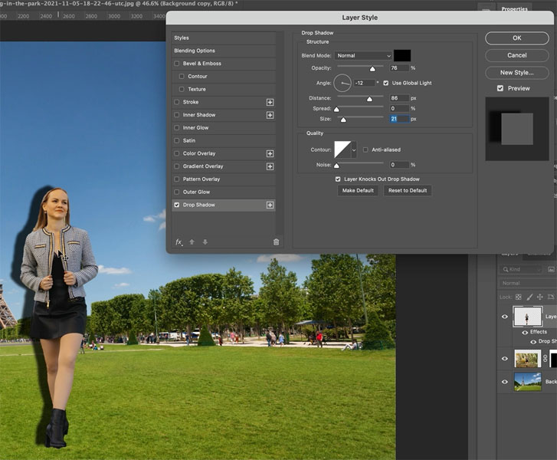Toggle the Preview checkbox
The width and height of the screenshot is (557, 460).
pos(500,88)
